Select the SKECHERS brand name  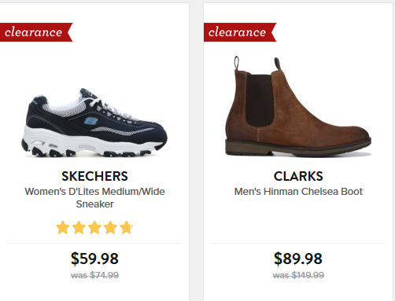[94, 176]
